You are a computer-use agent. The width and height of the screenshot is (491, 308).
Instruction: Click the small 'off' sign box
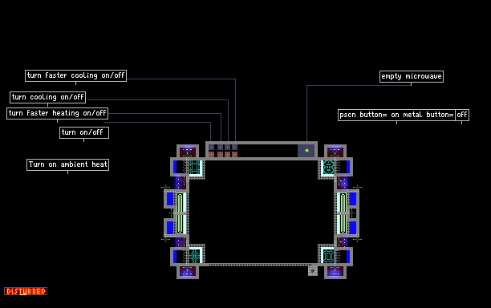(x=462, y=115)
